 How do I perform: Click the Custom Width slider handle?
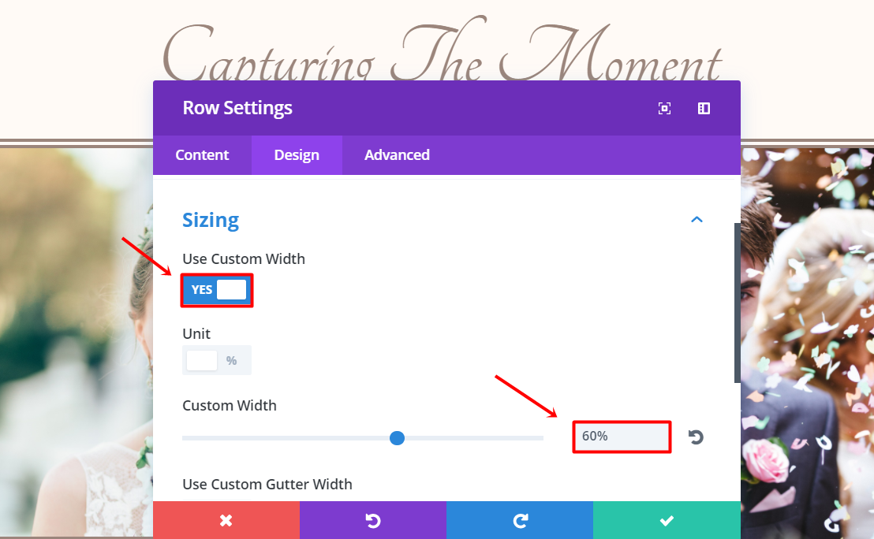coord(398,438)
